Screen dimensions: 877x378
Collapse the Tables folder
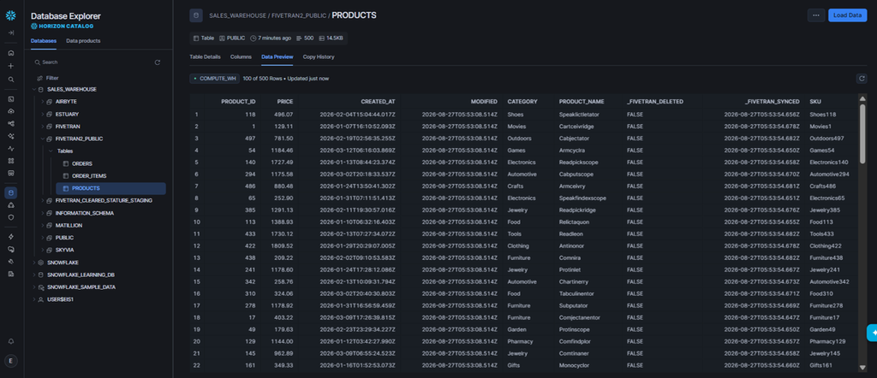coord(51,151)
